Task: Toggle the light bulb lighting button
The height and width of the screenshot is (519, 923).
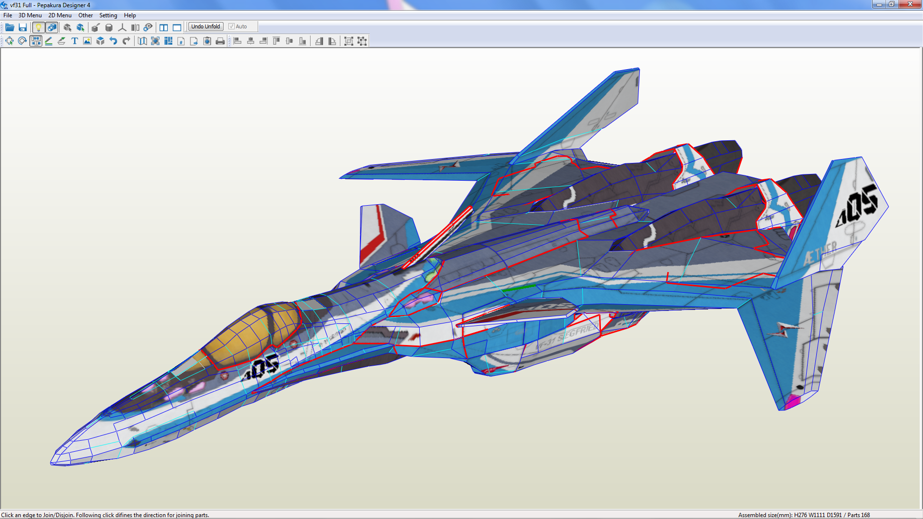Action: (38, 27)
